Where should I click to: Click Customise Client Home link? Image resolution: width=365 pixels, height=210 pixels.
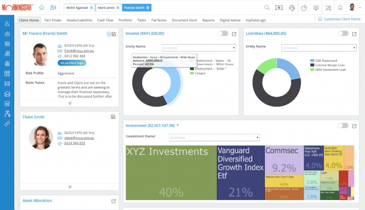339,19
